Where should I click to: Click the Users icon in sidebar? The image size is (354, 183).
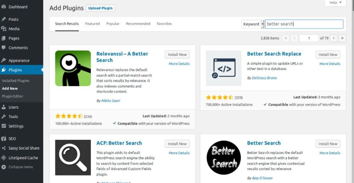tap(3, 107)
